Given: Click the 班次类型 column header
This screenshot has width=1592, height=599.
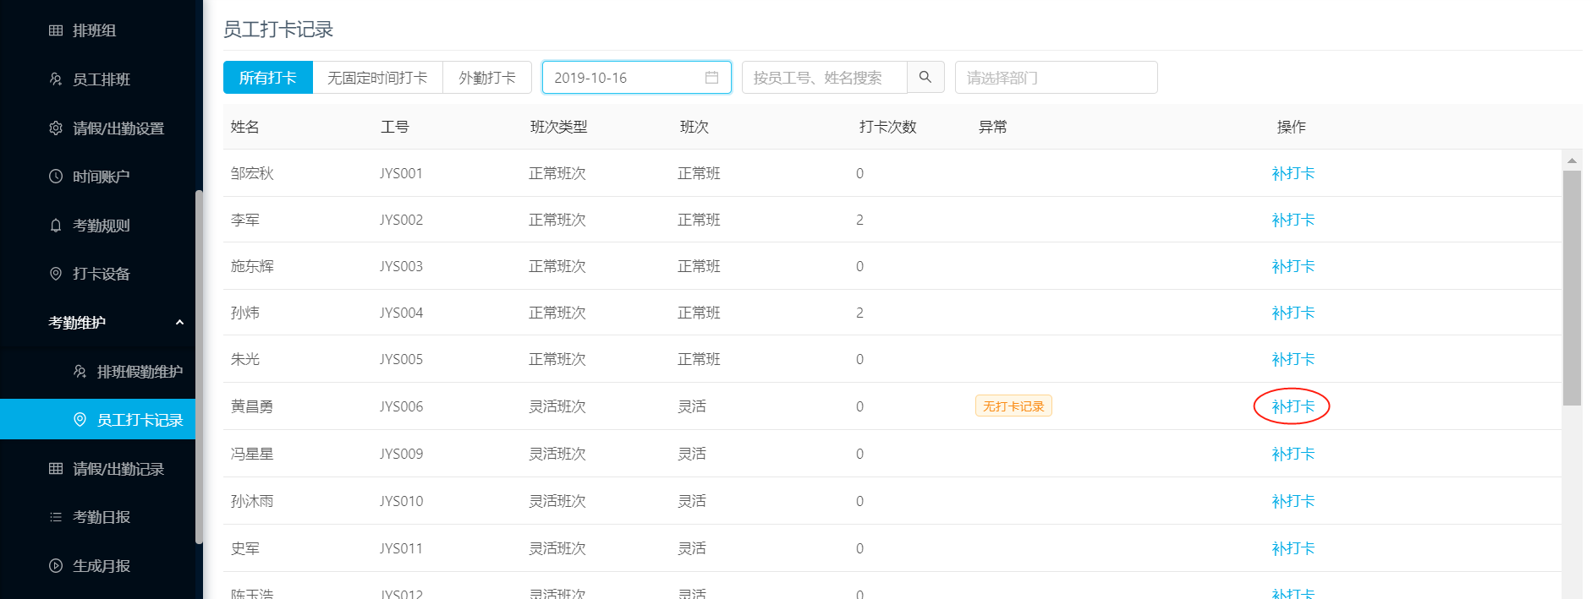Looking at the screenshot, I should [558, 127].
